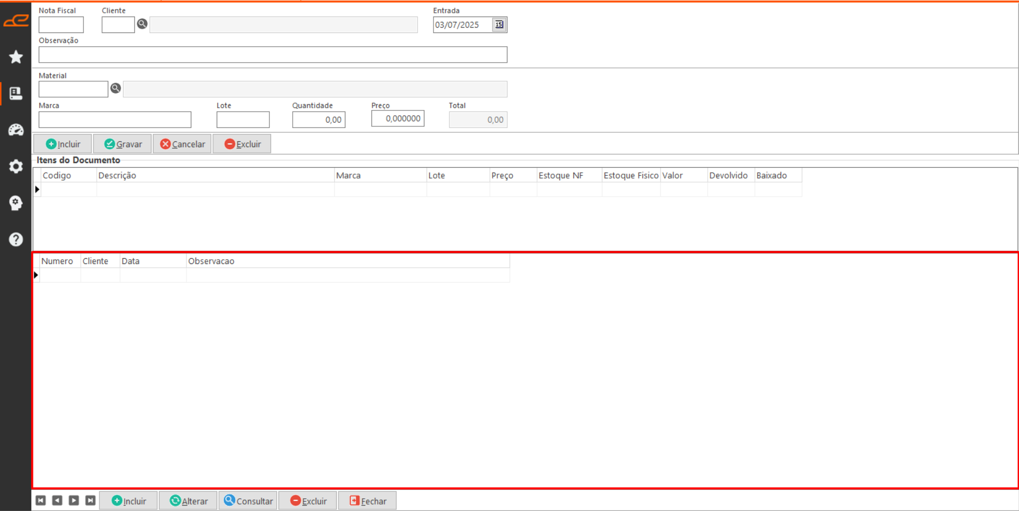Open the Entrada calendar date picker
The width and height of the screenshot is (1019, 511).
pos(499,24)
